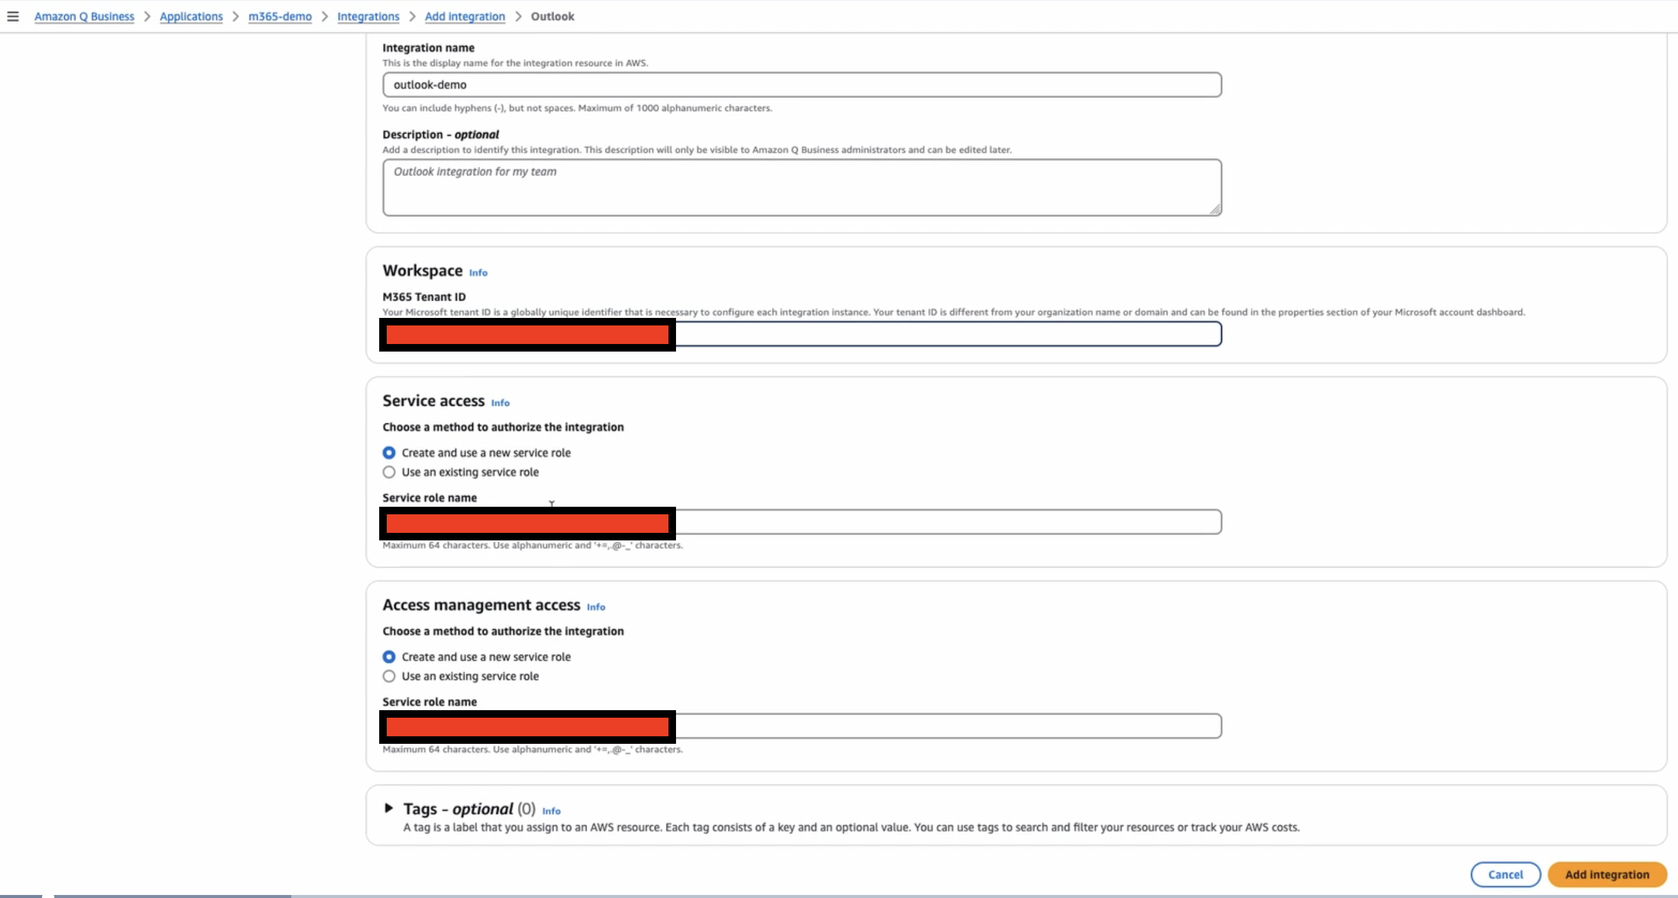1678x898 pixels.
Task: Go back to Integrations breadcrumb
Action: [368, 16]
